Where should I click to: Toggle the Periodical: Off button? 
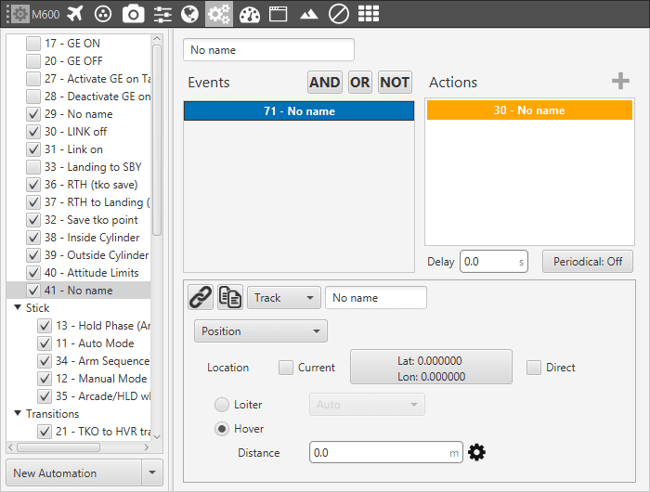point(588,262)
